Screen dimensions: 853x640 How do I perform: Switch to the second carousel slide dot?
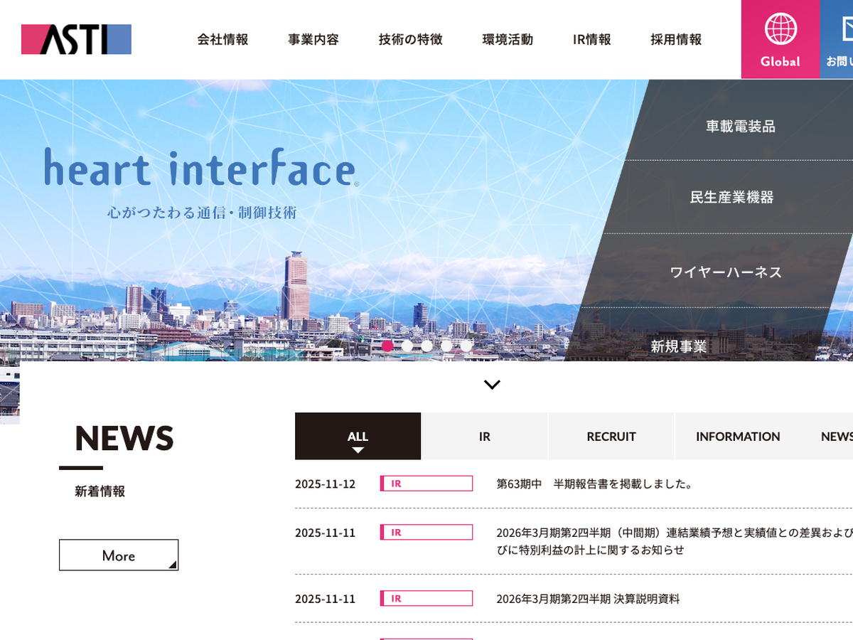407,346
